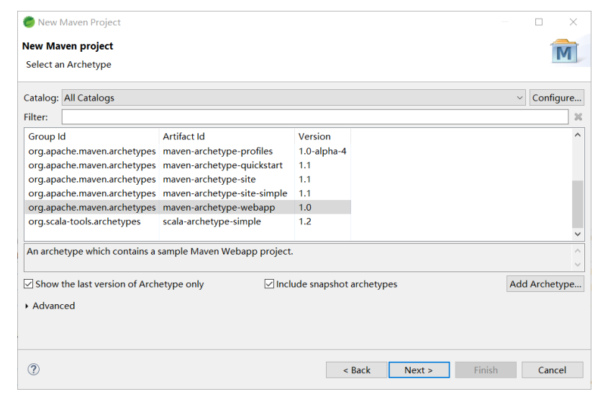
Task: Click the list scroll down arrow
Action: (x=577, y=234)
